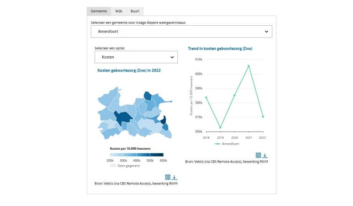Click the lightest blue legend swatch

116,155
